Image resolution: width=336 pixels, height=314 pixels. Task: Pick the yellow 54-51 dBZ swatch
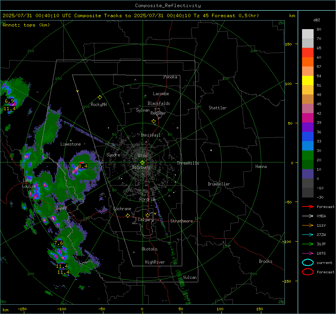(308, 81)
